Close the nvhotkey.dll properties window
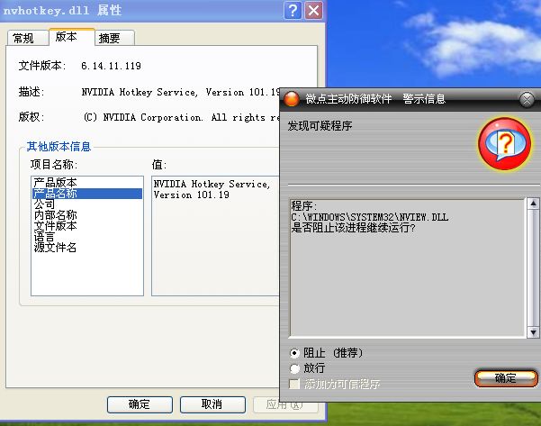Image resolution: width=541 pixels, height=426 pixels. click(313, 10)
